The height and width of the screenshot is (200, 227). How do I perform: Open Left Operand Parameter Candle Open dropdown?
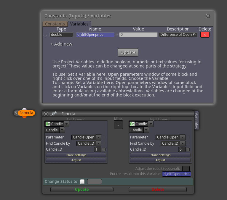99,137
